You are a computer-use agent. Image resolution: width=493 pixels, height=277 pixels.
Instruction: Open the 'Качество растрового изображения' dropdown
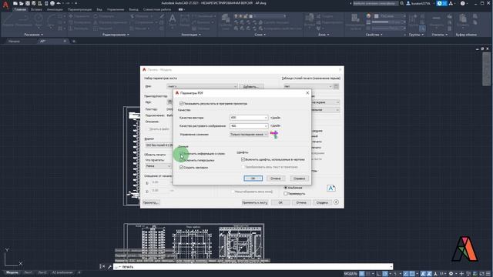coord(249,126)
